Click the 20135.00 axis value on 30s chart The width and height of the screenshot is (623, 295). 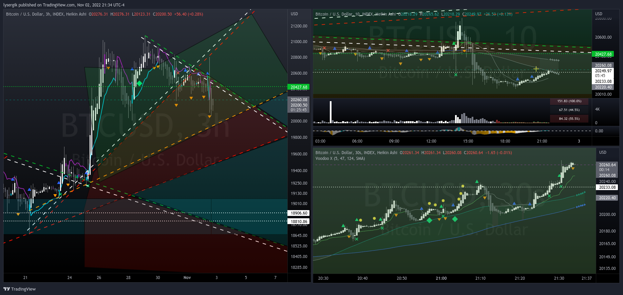point(607,268)
